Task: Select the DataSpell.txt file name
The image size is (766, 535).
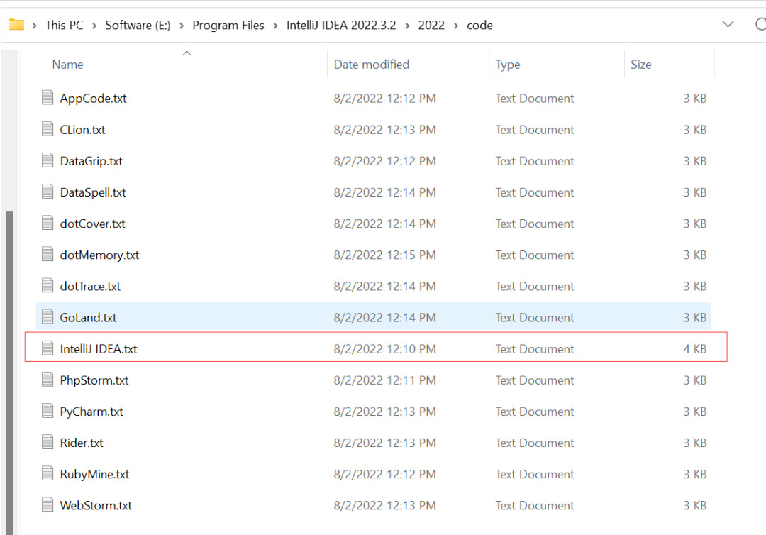Action: point(93,192)
